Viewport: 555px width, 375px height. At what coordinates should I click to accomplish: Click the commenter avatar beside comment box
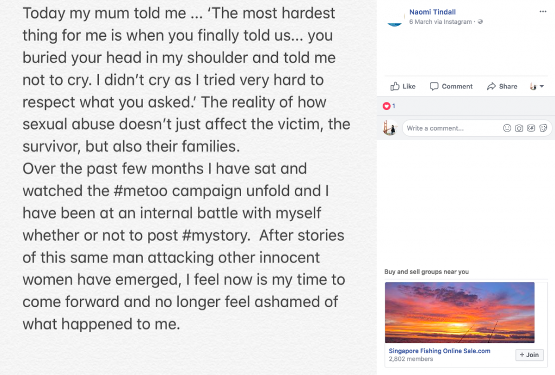tap(390, 128)
